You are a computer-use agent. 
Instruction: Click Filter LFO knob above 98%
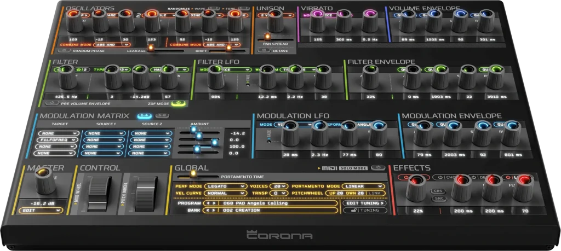(216, 77)
